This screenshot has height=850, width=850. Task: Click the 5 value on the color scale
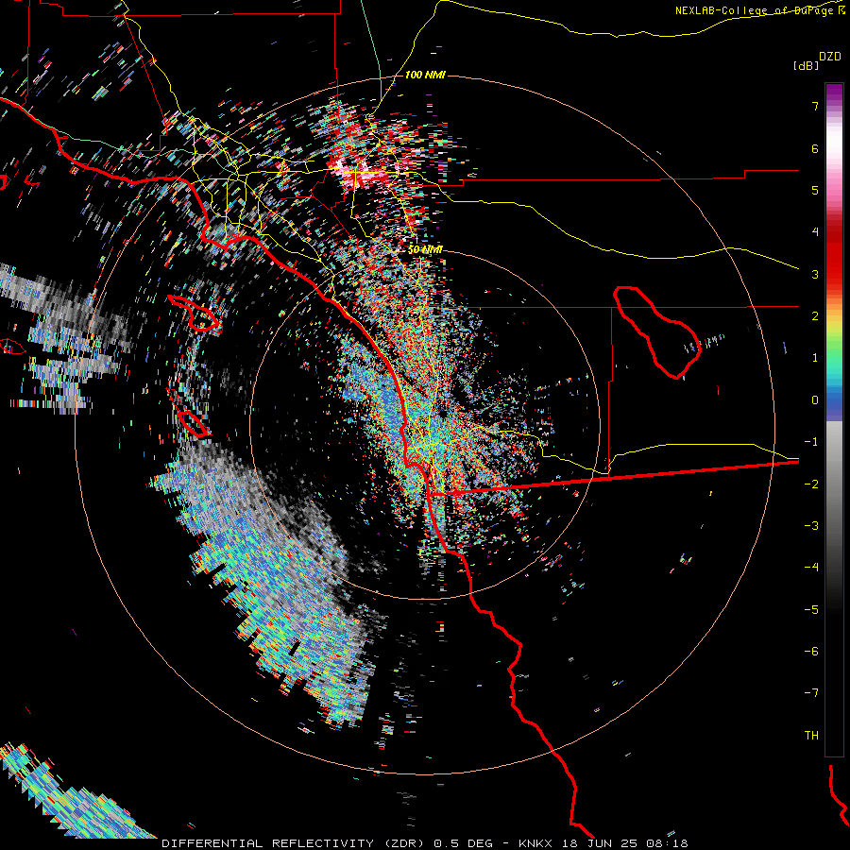tap(815, 190)
